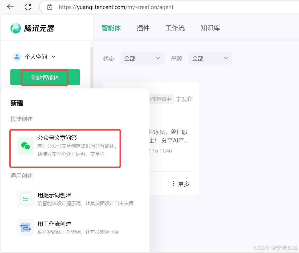Click the personal space avatar icon
Viewport: 299px width, 253px height.
click(x=17, y=56)
